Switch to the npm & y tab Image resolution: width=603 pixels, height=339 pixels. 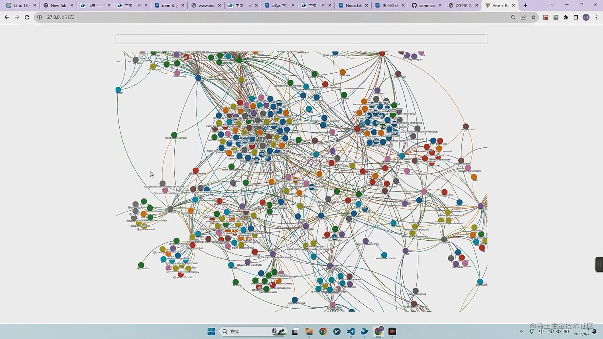click(169, 6)
